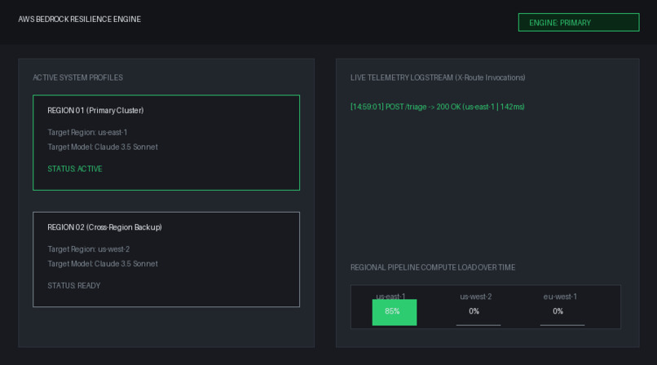Select the REGION 01 Primary Cluster card
This screenshot has width=657, height=365.
coord(166,143)
